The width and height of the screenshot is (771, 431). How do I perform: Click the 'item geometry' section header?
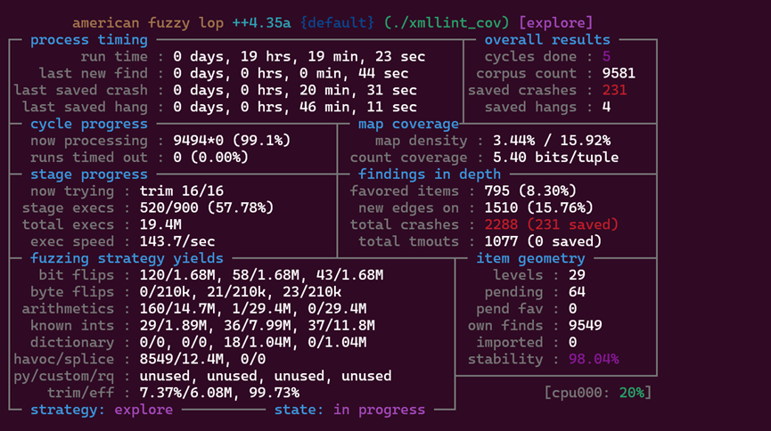530,258
